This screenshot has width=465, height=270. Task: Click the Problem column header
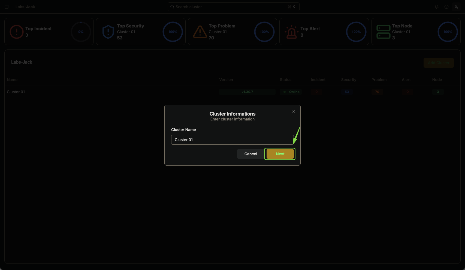point(379,80)
